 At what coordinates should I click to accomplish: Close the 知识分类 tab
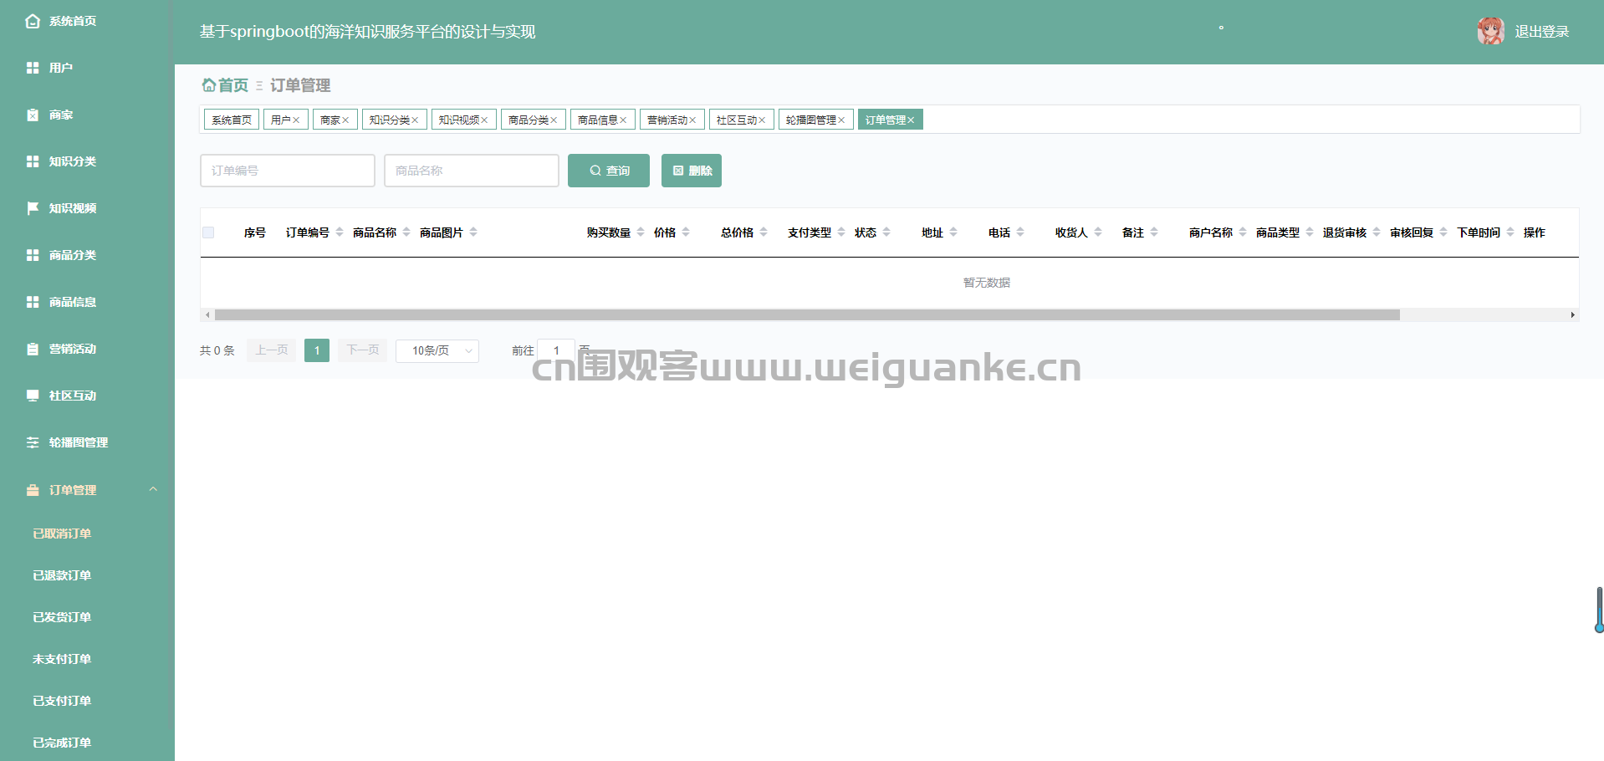415,120
